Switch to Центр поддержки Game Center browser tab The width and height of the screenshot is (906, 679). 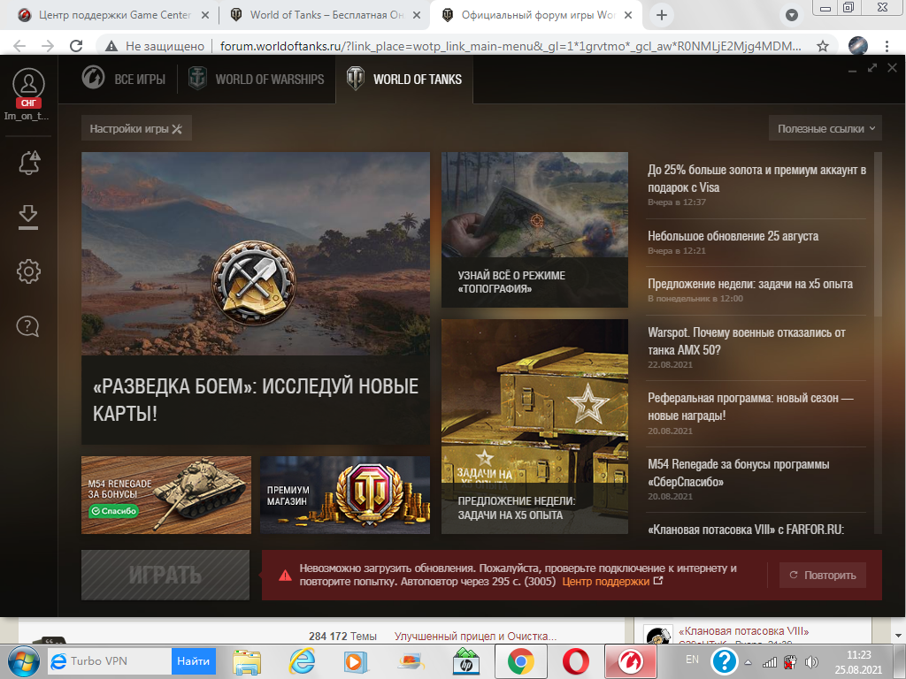tap(114, 15)
